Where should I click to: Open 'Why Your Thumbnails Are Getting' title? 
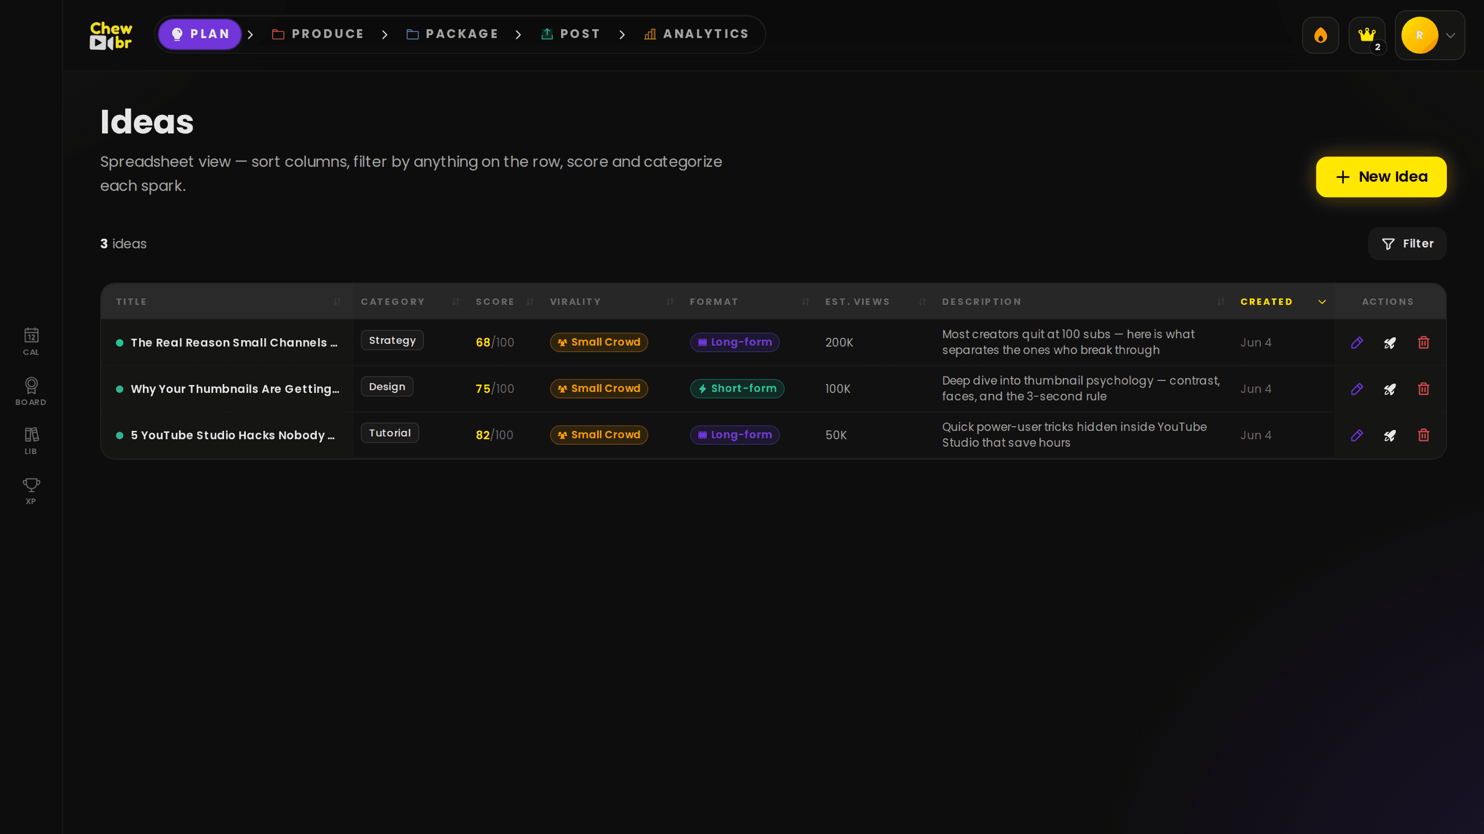(235, 389)
